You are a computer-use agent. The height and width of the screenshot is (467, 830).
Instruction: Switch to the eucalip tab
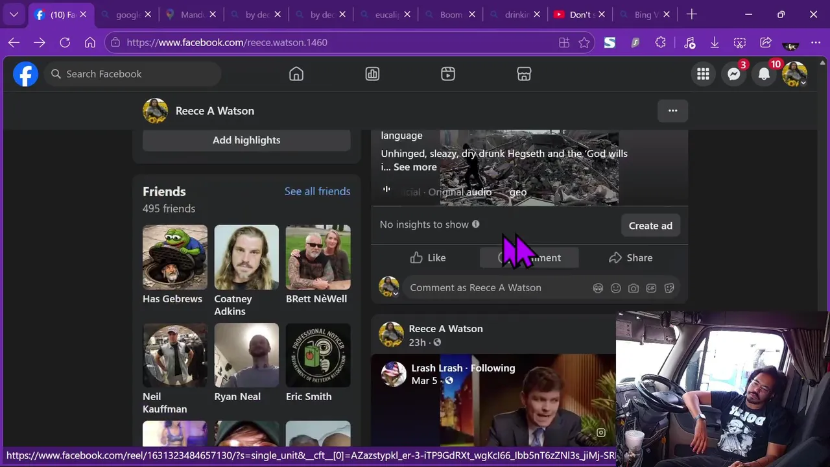386,14
